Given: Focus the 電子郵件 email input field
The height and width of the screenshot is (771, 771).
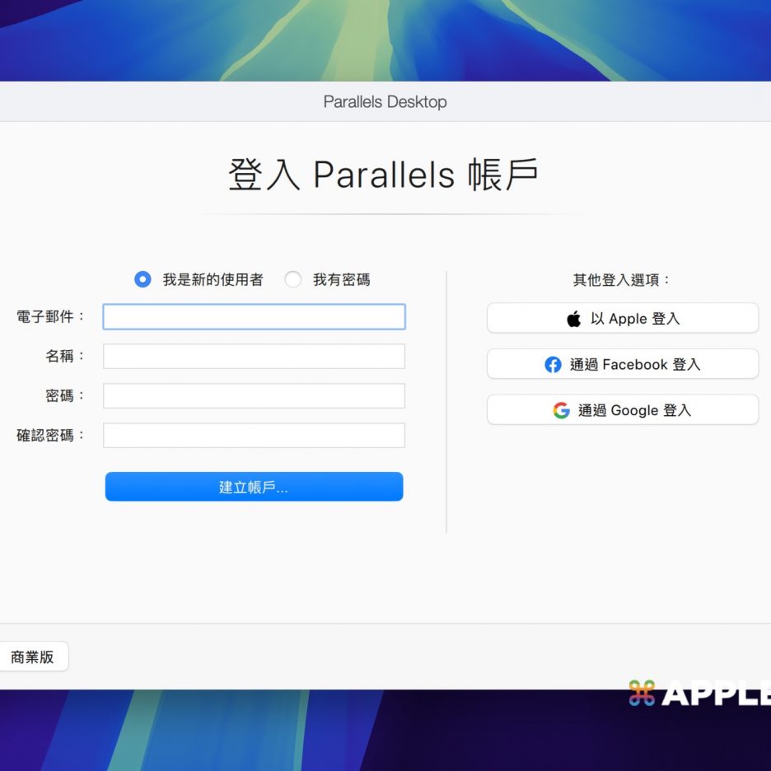Looking at the screenshot, I should pos(254,317).
